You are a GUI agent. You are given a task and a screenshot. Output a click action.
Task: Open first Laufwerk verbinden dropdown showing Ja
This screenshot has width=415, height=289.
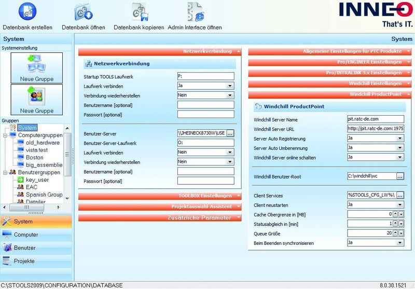point(230,86)
